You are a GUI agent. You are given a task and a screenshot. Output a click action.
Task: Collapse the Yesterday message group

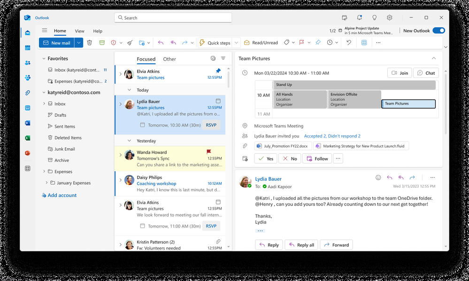(129, 141)
